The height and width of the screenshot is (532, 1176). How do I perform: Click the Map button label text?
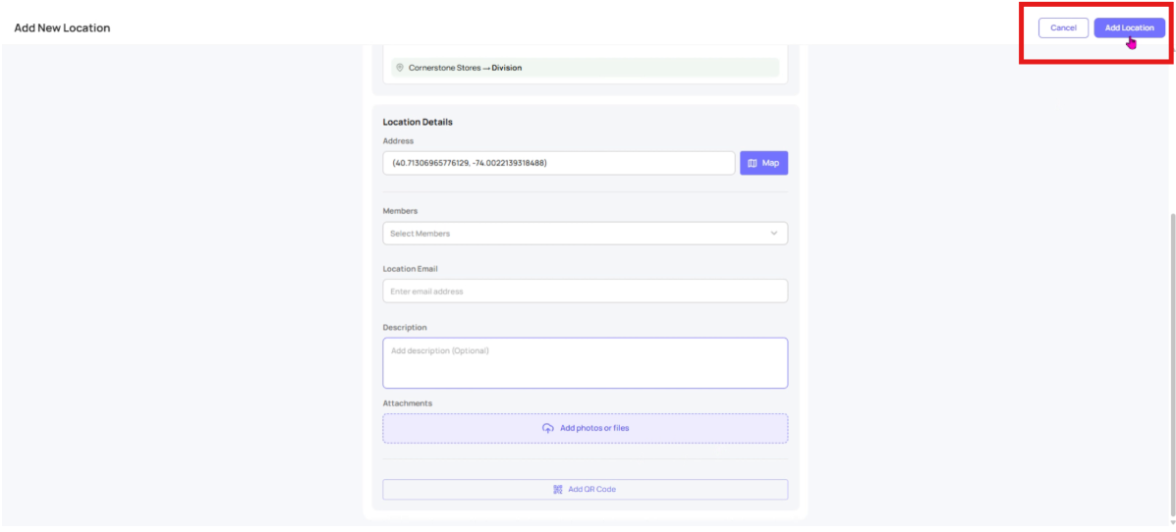tap(770, 163)
